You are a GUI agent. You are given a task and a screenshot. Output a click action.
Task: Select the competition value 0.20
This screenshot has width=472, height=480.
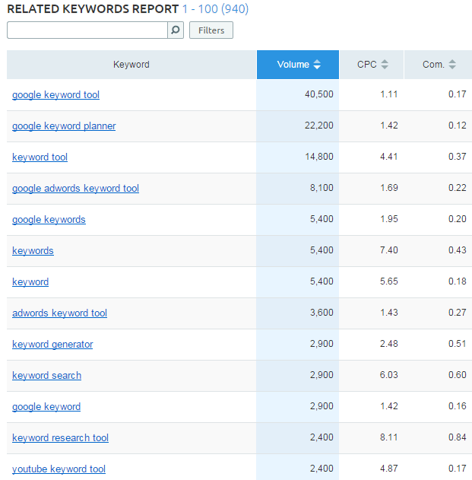point(458,219)
